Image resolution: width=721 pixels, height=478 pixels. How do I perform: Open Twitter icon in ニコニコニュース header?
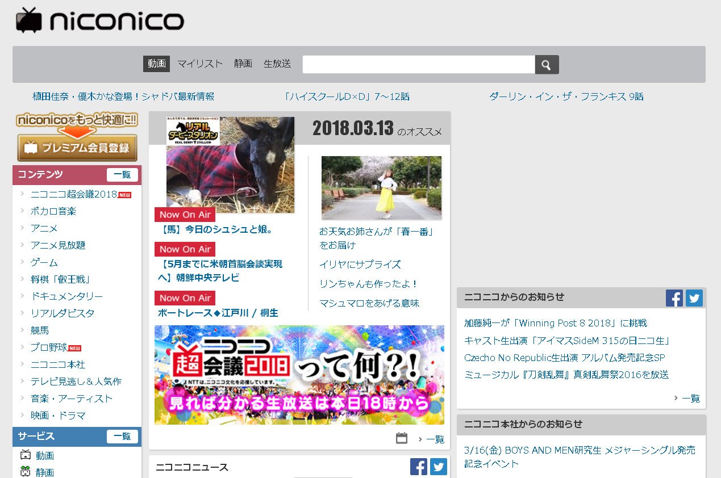click(x=439, y=467)
